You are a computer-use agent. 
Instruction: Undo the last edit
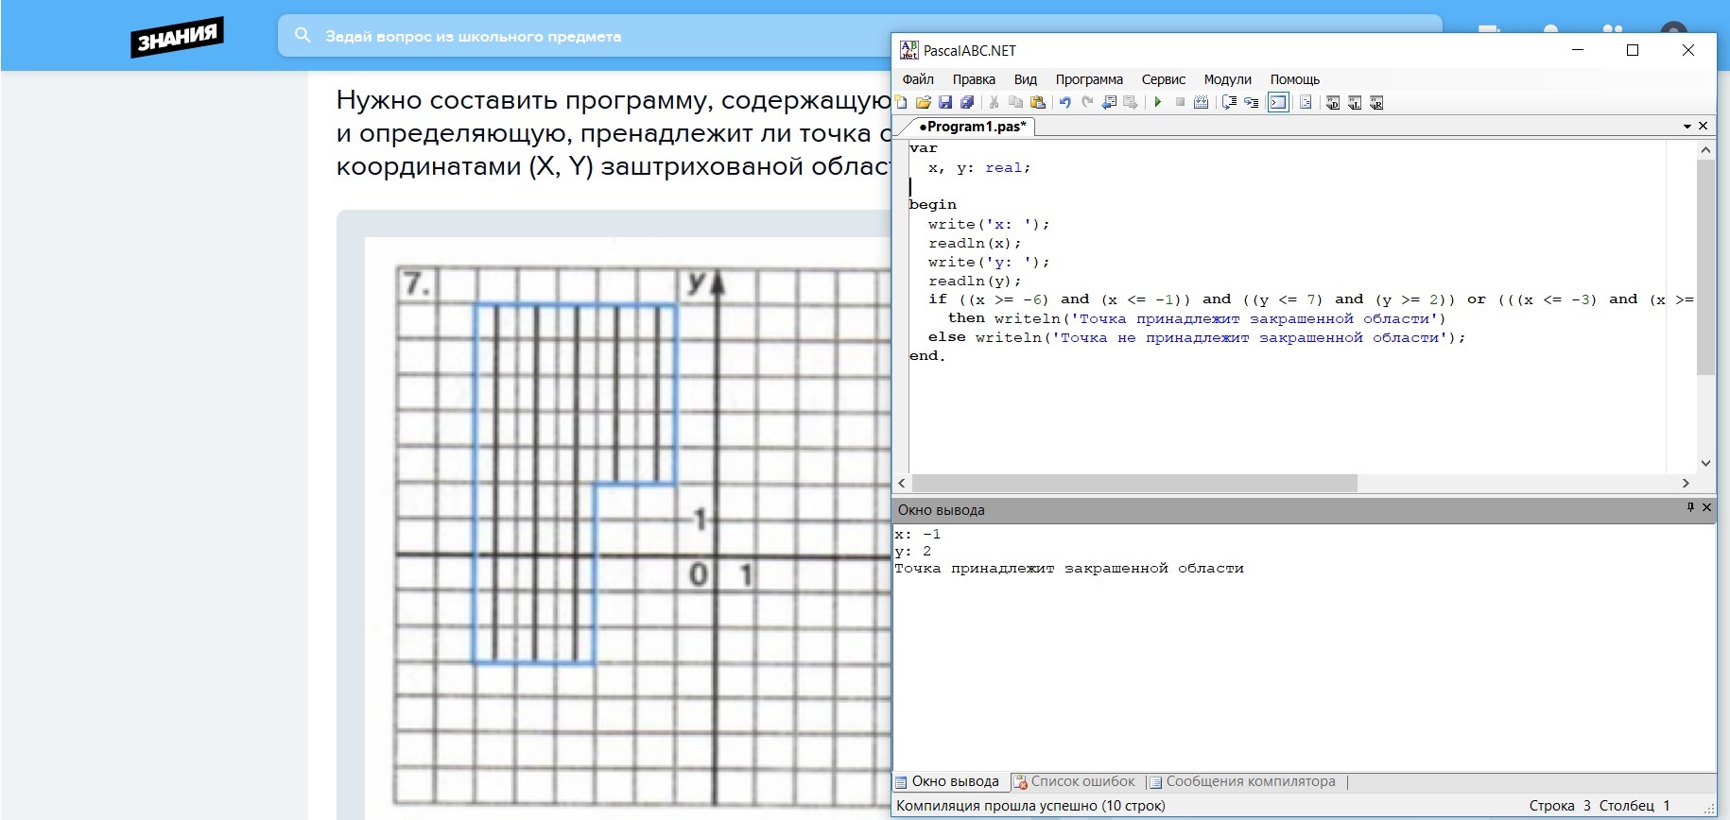[x=1065, y=102]
